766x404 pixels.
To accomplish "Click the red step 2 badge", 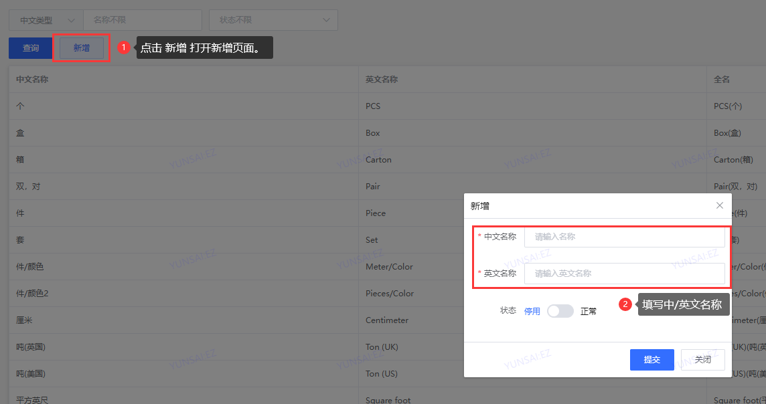I will point(625,304).
